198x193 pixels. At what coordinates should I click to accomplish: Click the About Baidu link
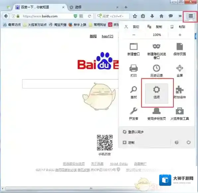coord(119,164)
